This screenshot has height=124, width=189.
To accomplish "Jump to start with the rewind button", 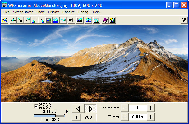I will [76, 117].
